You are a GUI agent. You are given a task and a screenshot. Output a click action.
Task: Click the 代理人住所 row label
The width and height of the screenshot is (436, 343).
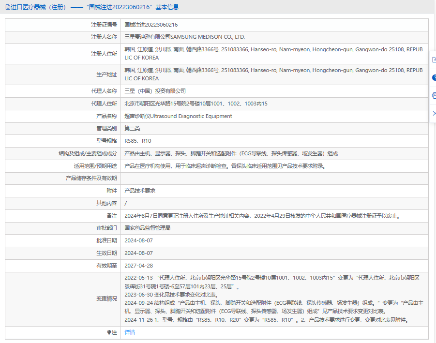click(x=104, y=104)
